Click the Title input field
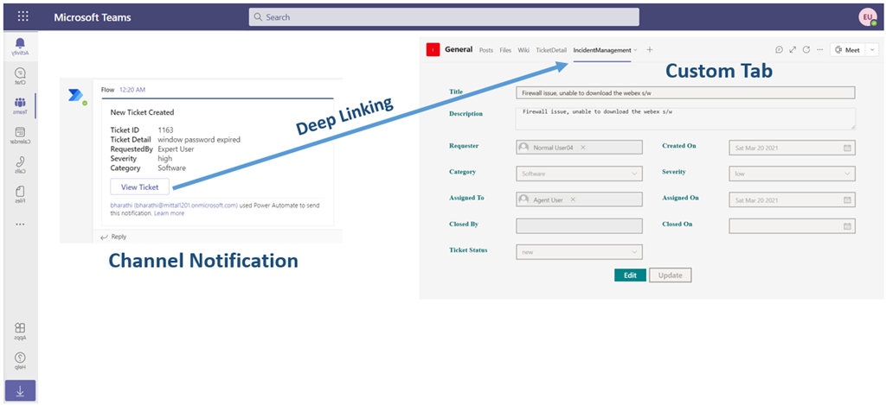 685,92
